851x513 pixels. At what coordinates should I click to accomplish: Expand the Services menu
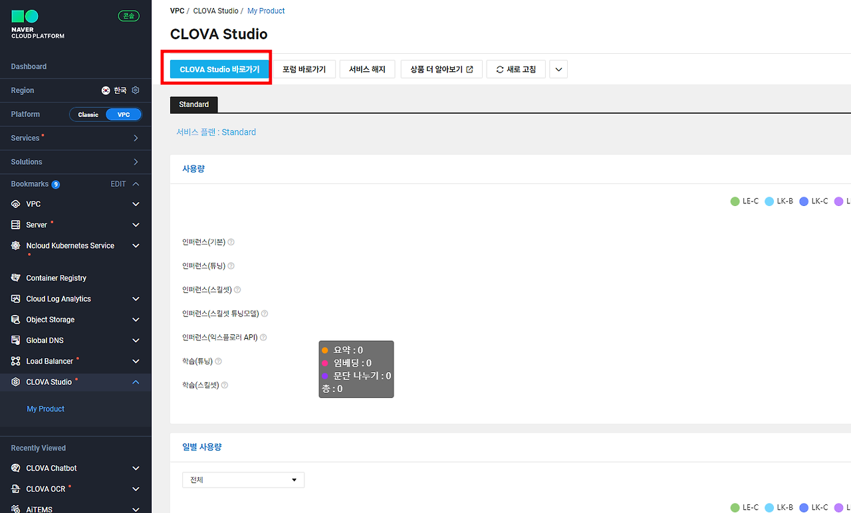pos(136,138)
